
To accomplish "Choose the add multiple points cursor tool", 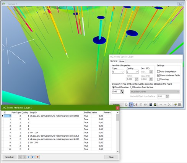I will click(x=135, y=105).
